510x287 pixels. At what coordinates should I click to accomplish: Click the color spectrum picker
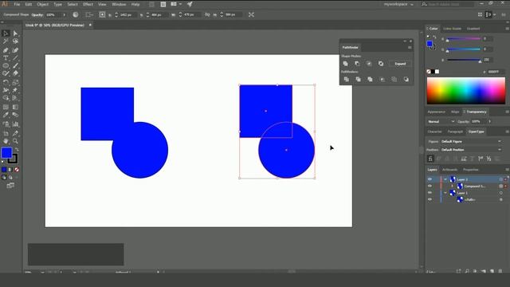tap(465, 91)
